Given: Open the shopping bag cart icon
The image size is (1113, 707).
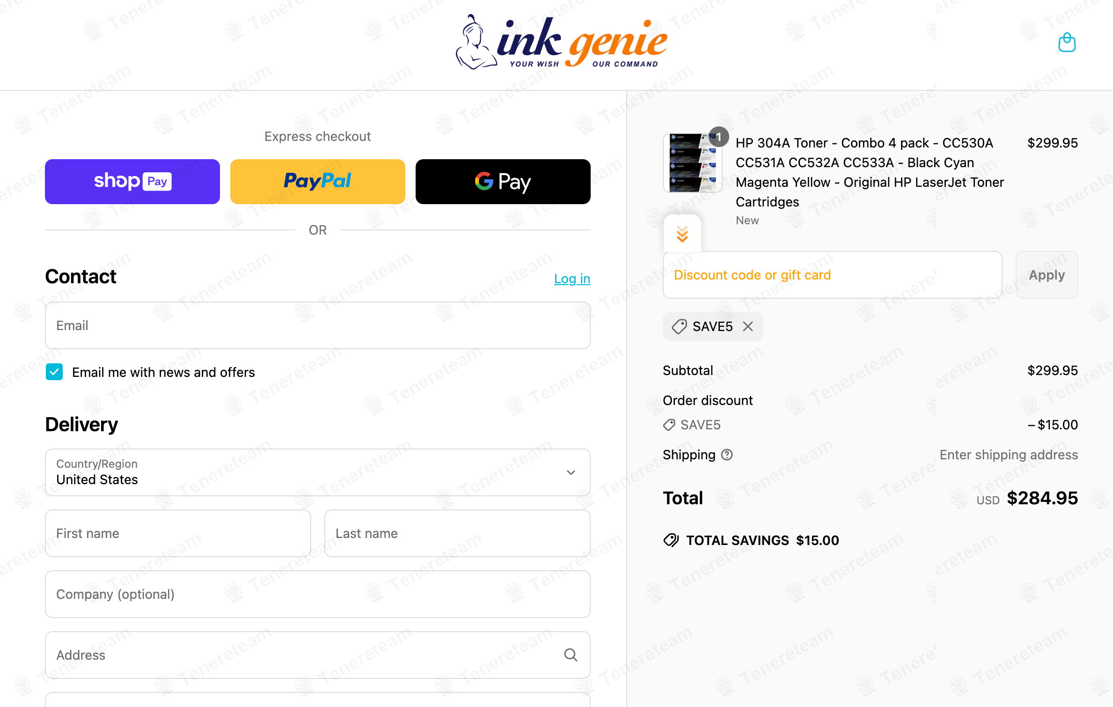Looking at the screenshot, I should coord(1067,43).
